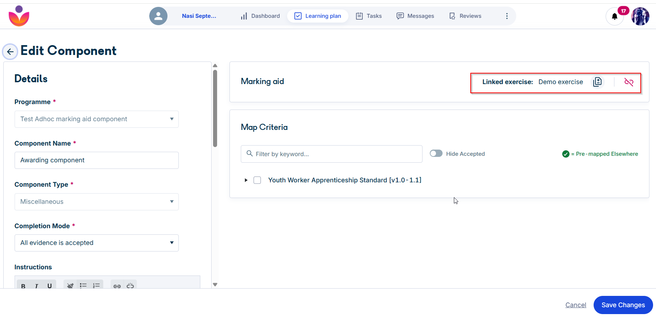Click the scroll down arrow of Details panel
Image resolution: width=656 pixels, height=317 pixels.
(x=215, y=285)
